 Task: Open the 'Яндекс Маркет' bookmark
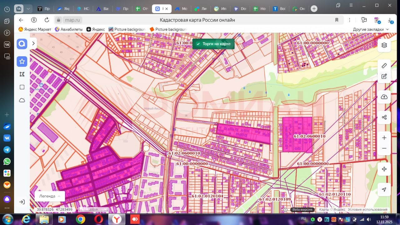(35, 29)
